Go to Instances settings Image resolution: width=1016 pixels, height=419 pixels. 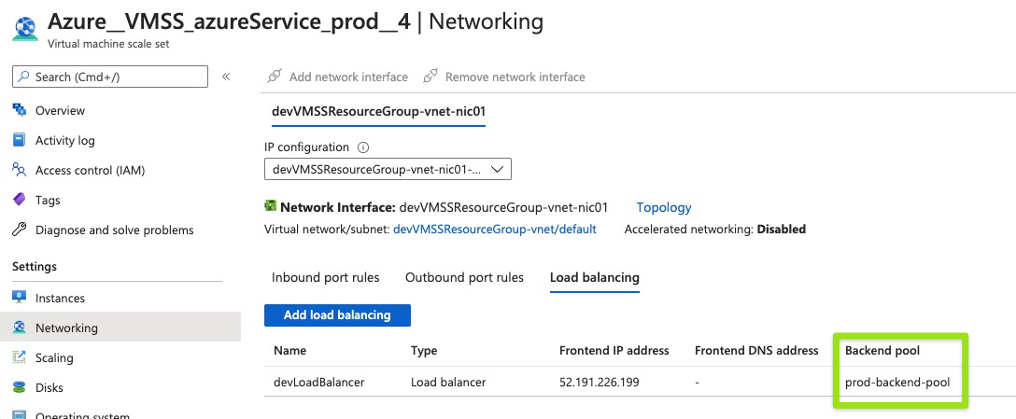[61, 298]
